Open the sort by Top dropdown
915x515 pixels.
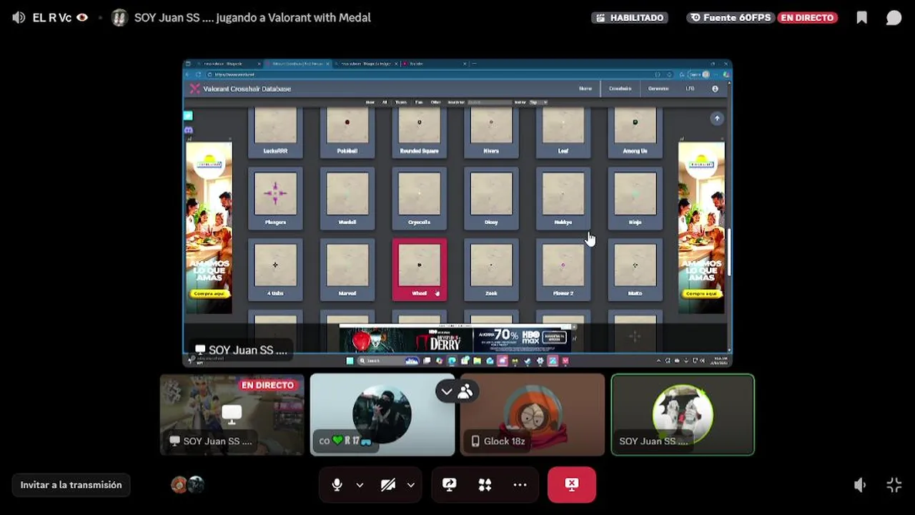538,102
